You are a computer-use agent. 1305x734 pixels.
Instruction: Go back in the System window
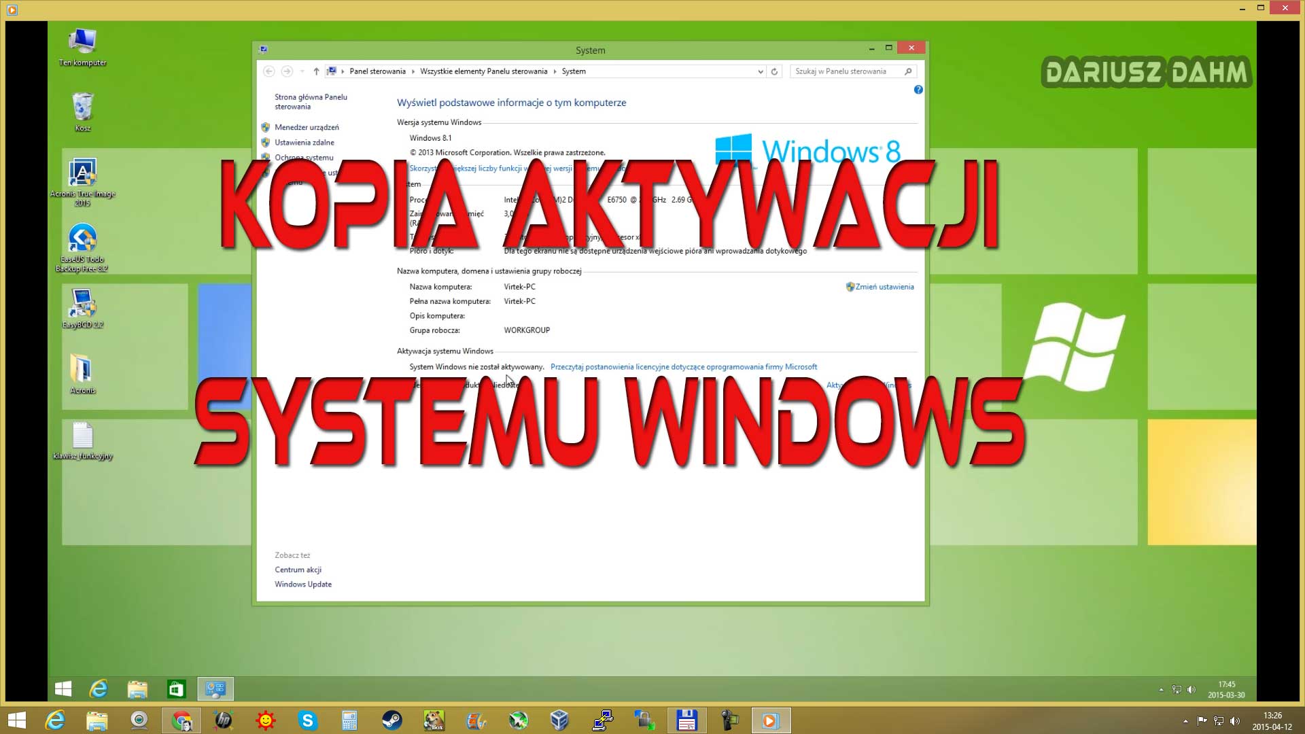tap(268, 71)
